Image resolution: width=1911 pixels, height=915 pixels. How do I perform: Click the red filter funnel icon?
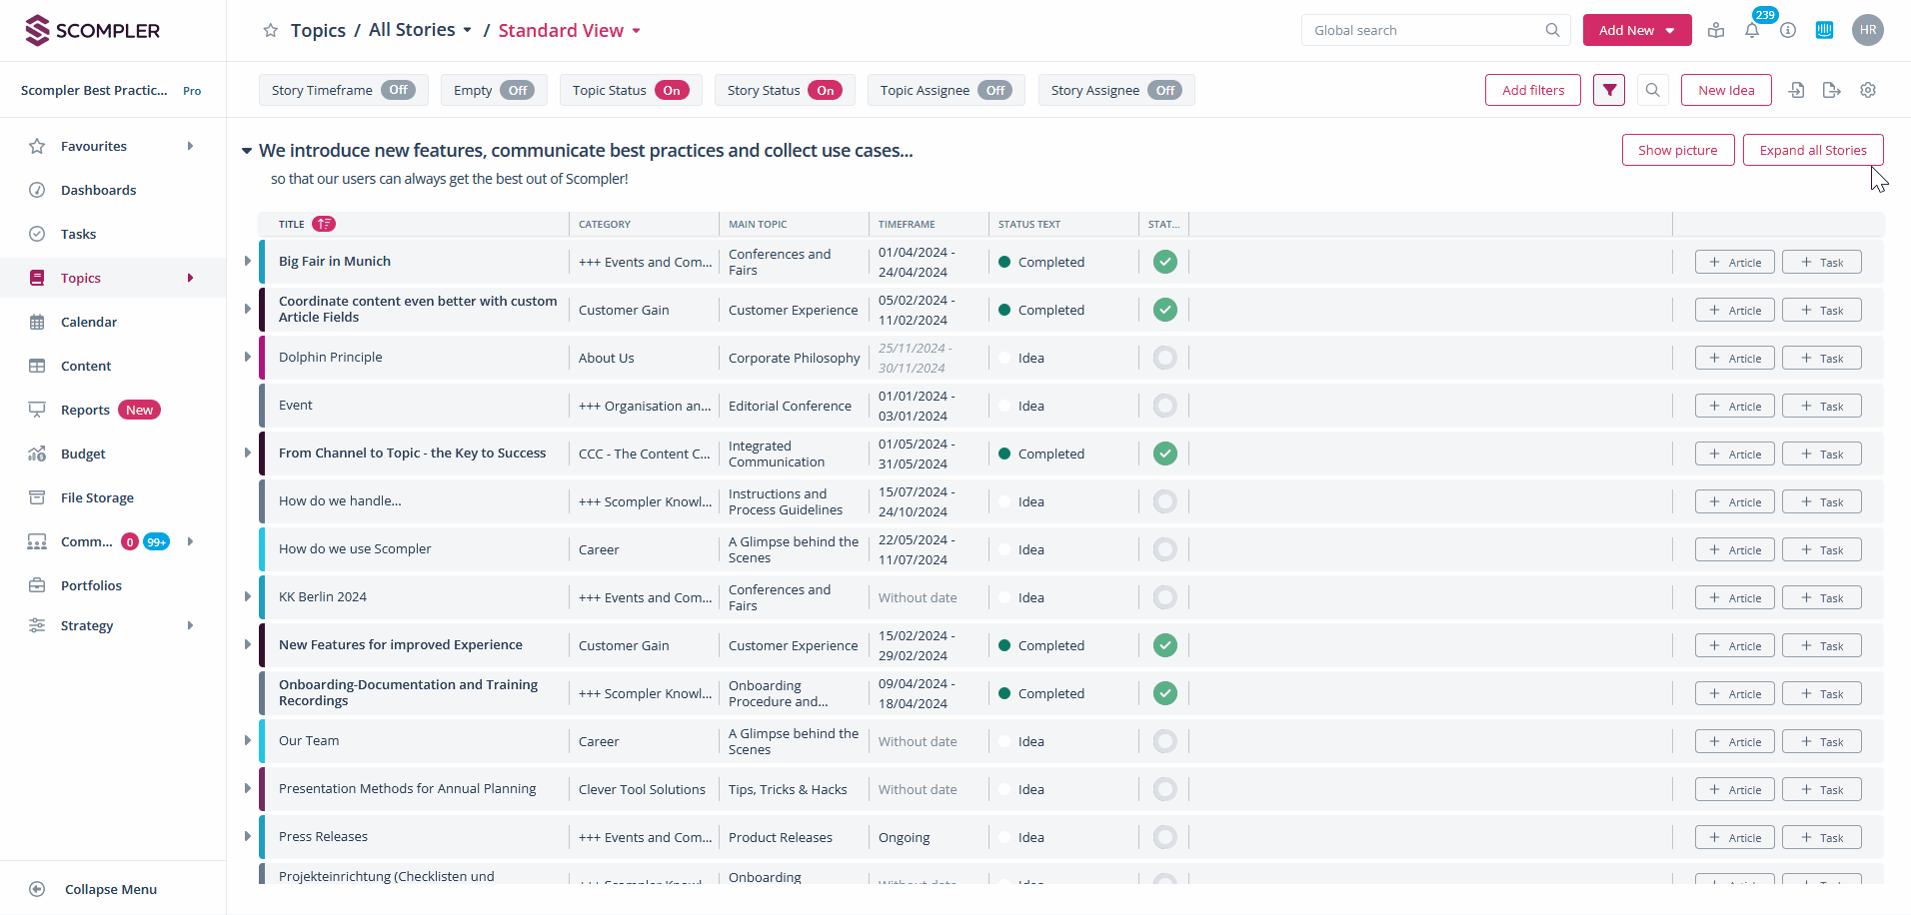click(1609, 90)
